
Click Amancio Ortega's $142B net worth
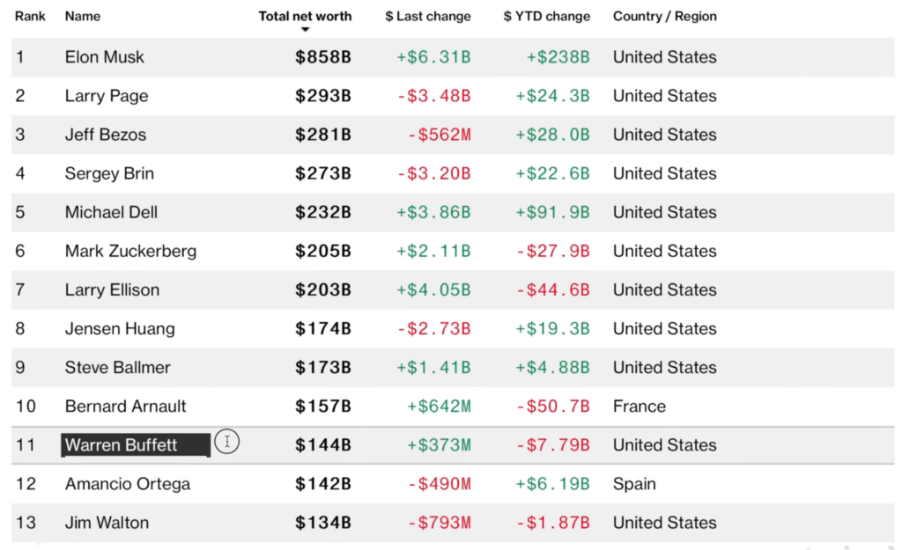(x=322, y=483)
